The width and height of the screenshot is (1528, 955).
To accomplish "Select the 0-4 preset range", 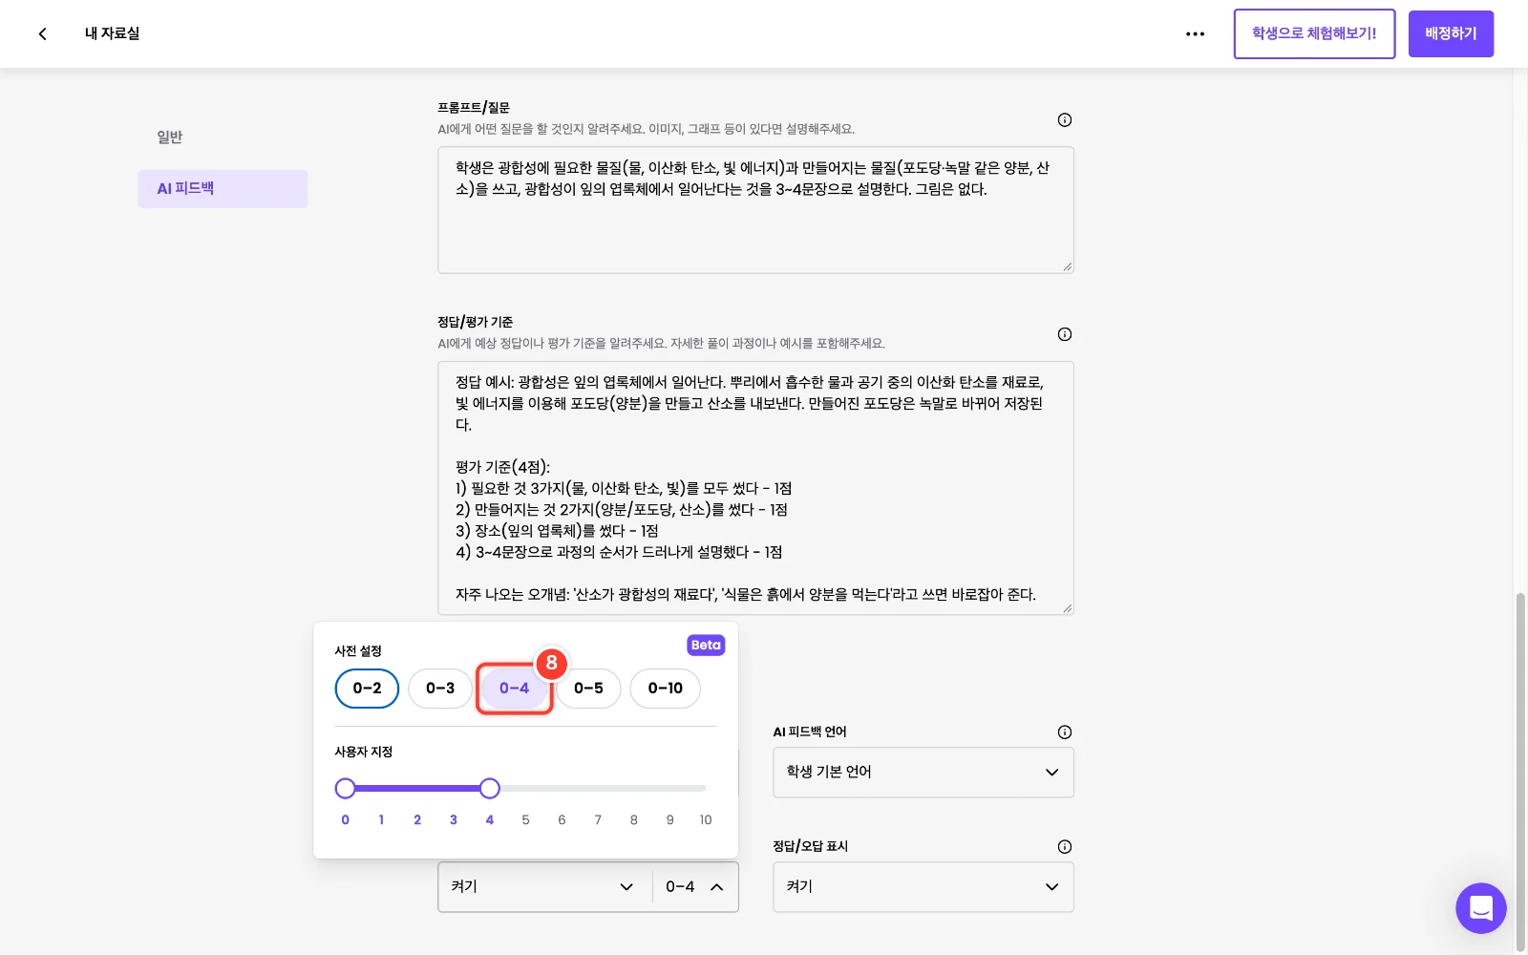I will click(x=514, y=689).
